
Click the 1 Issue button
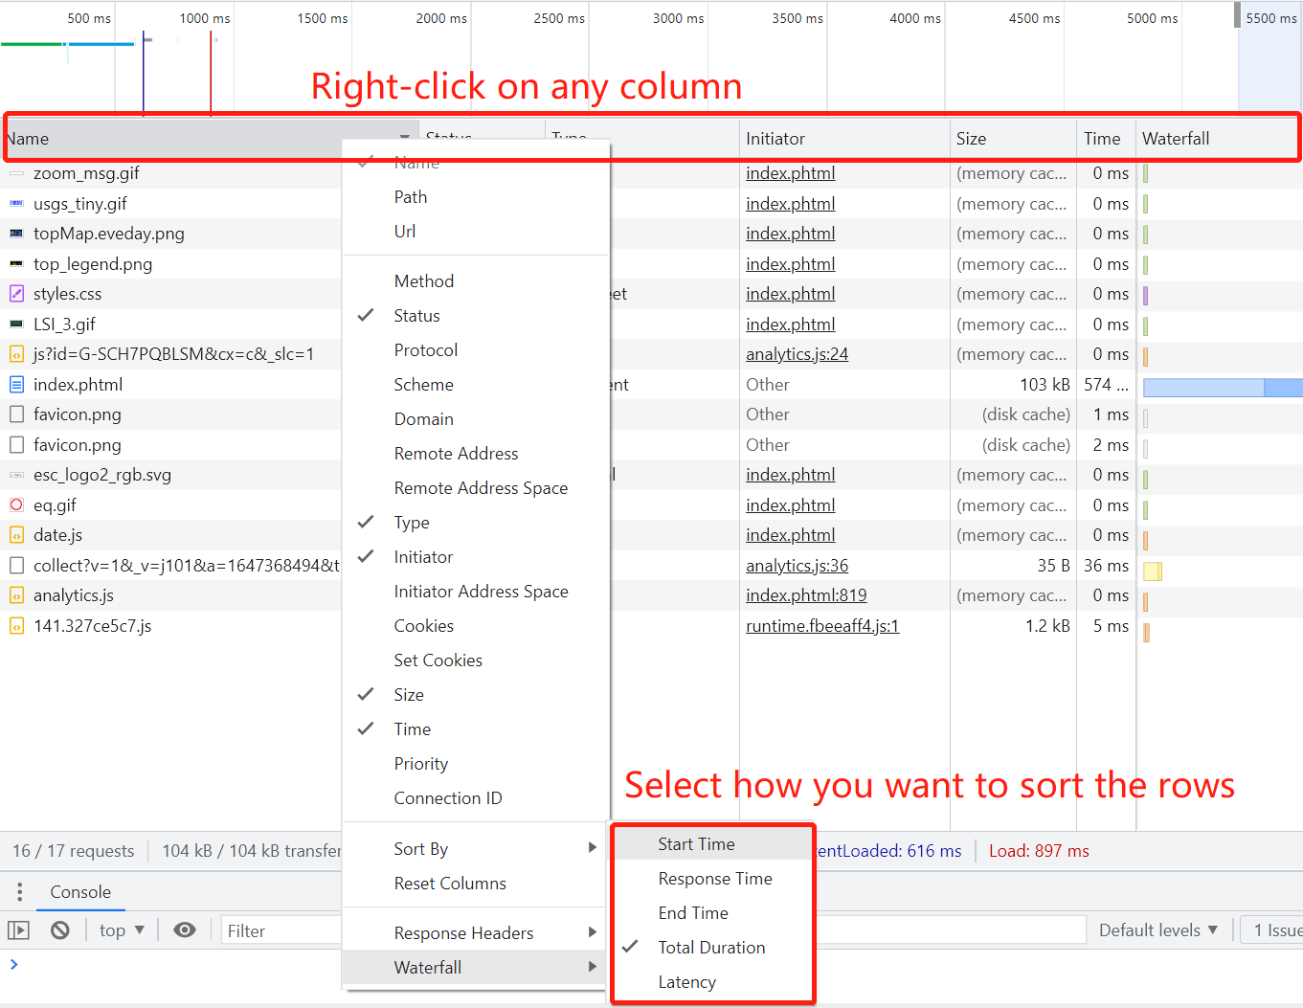[1271, 930]
